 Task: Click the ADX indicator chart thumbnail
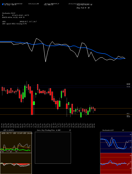[x=16, y=142]
